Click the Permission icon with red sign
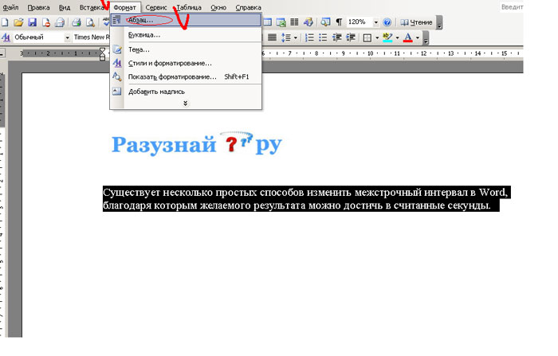Image resolution: width=558 pixels, height=356 pixels. click(x=46, y=22)
